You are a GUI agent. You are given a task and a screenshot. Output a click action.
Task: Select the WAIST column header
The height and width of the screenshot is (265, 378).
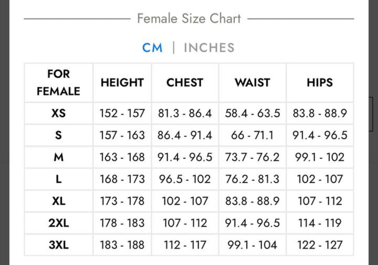[x=252, y=83]
